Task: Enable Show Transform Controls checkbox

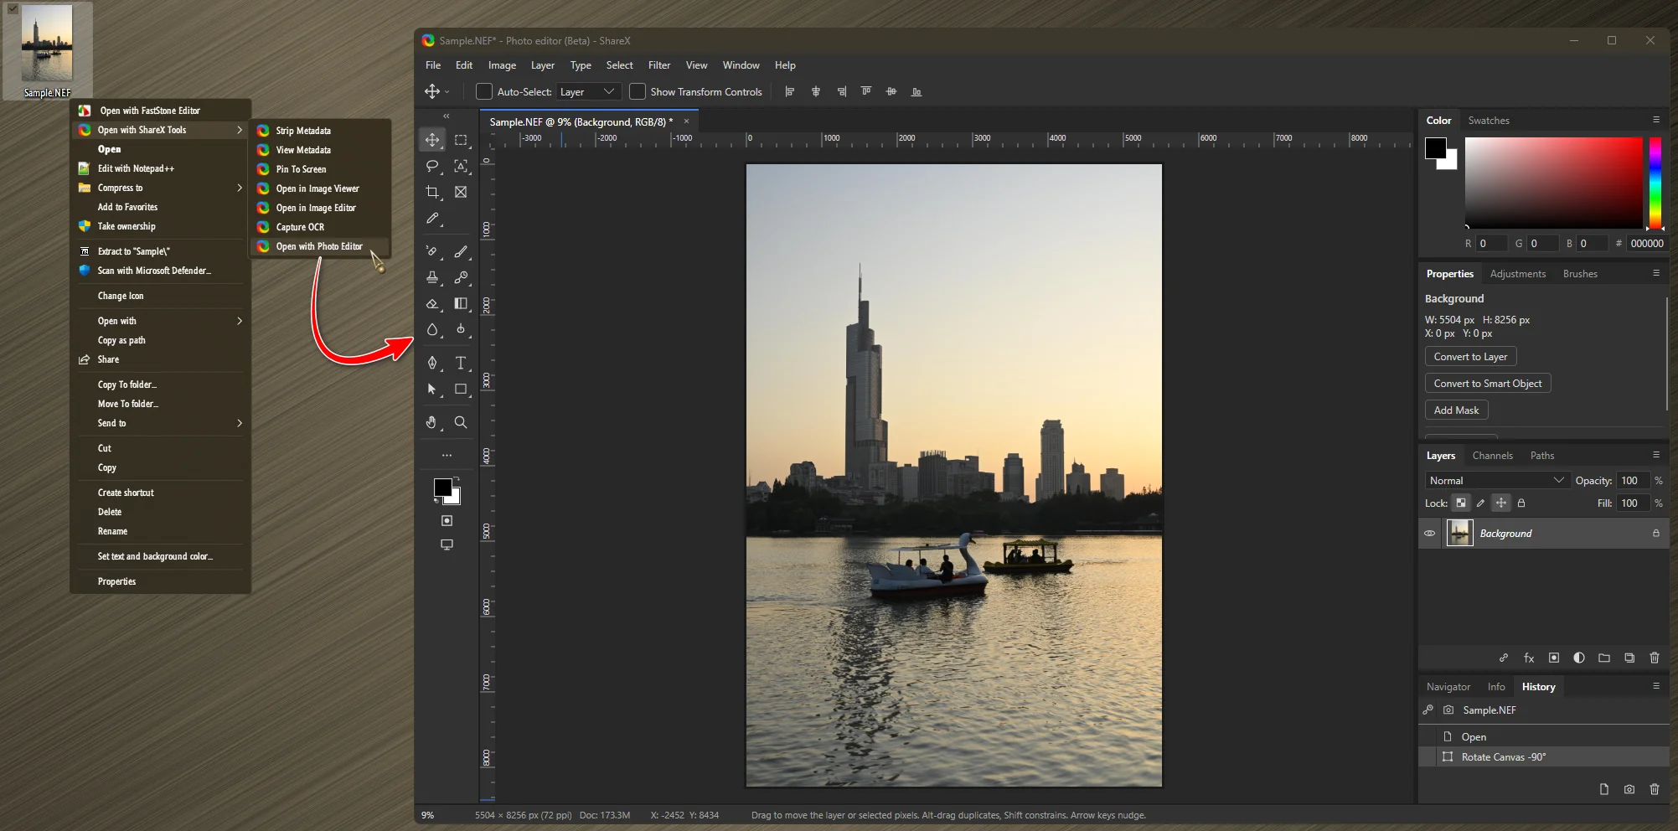Action: tap(638, 91)
